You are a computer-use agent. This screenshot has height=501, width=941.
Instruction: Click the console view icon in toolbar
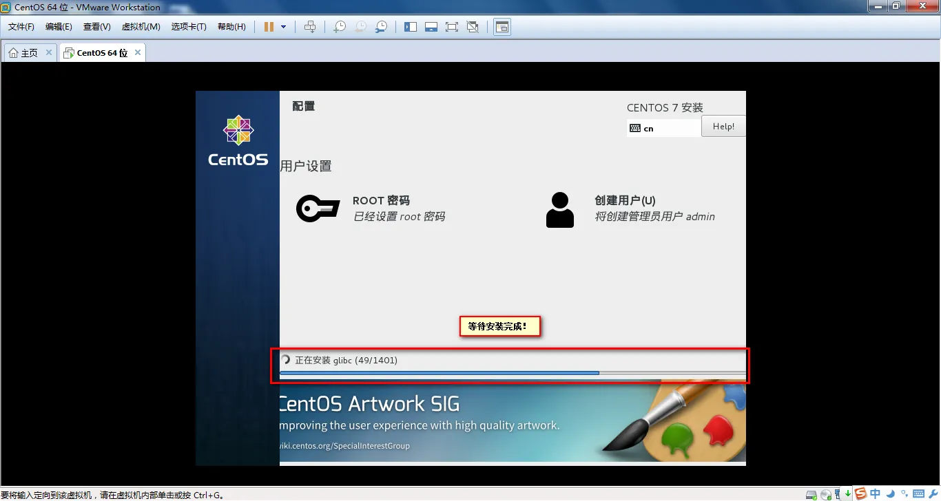[x=502, y=27]
